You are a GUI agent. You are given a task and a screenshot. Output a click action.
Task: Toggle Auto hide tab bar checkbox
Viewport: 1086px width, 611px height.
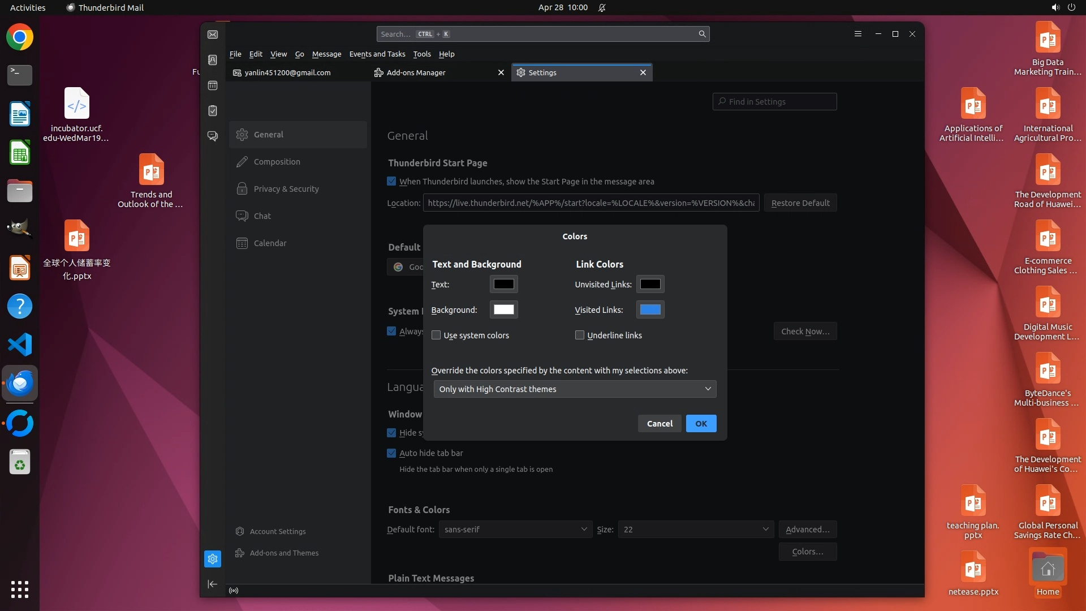391,453
